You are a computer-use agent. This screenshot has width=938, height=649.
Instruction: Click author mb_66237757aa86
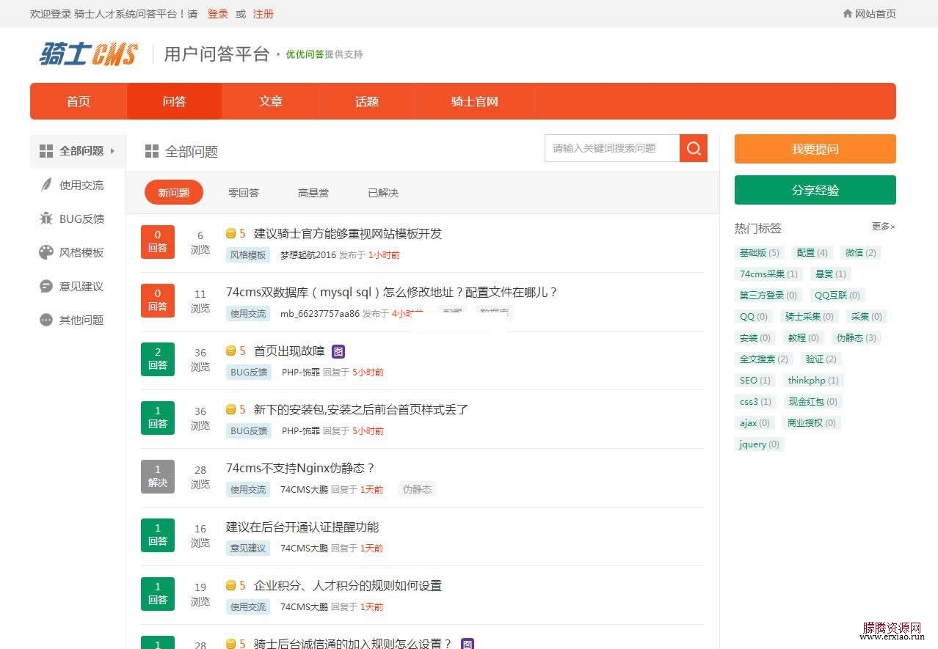point(320,313)
